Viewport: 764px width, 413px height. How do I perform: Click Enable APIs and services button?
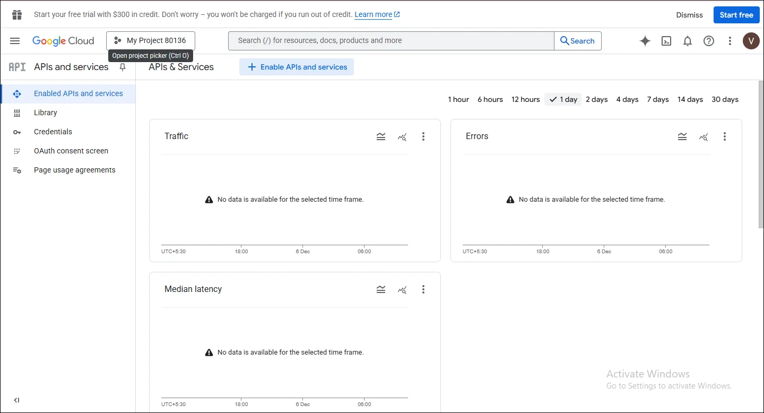pos(297,67)
